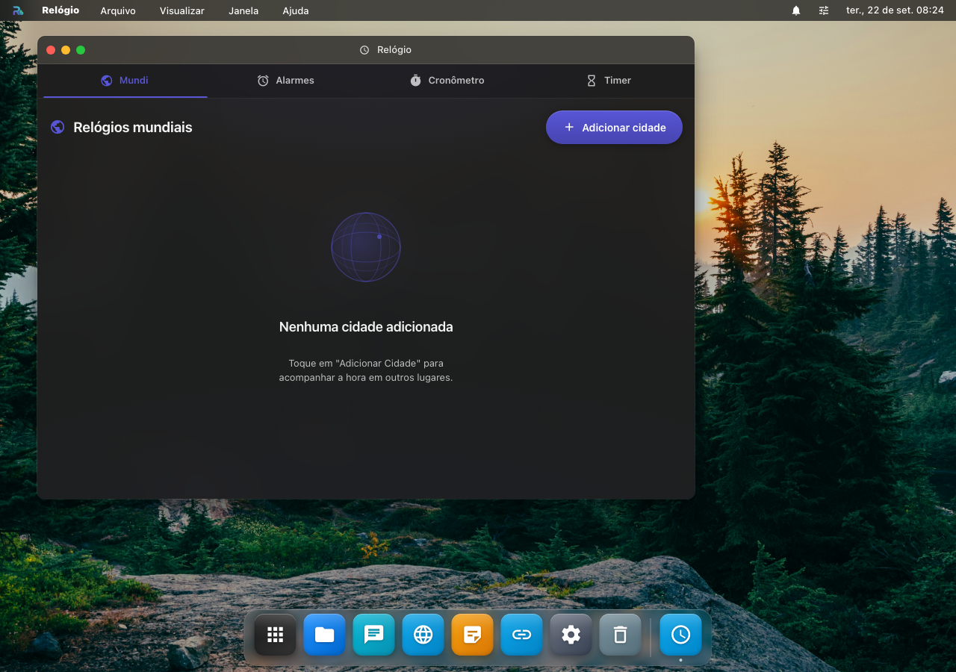
Task: Click the system logo in menu bar
Action: click(18, 10)
